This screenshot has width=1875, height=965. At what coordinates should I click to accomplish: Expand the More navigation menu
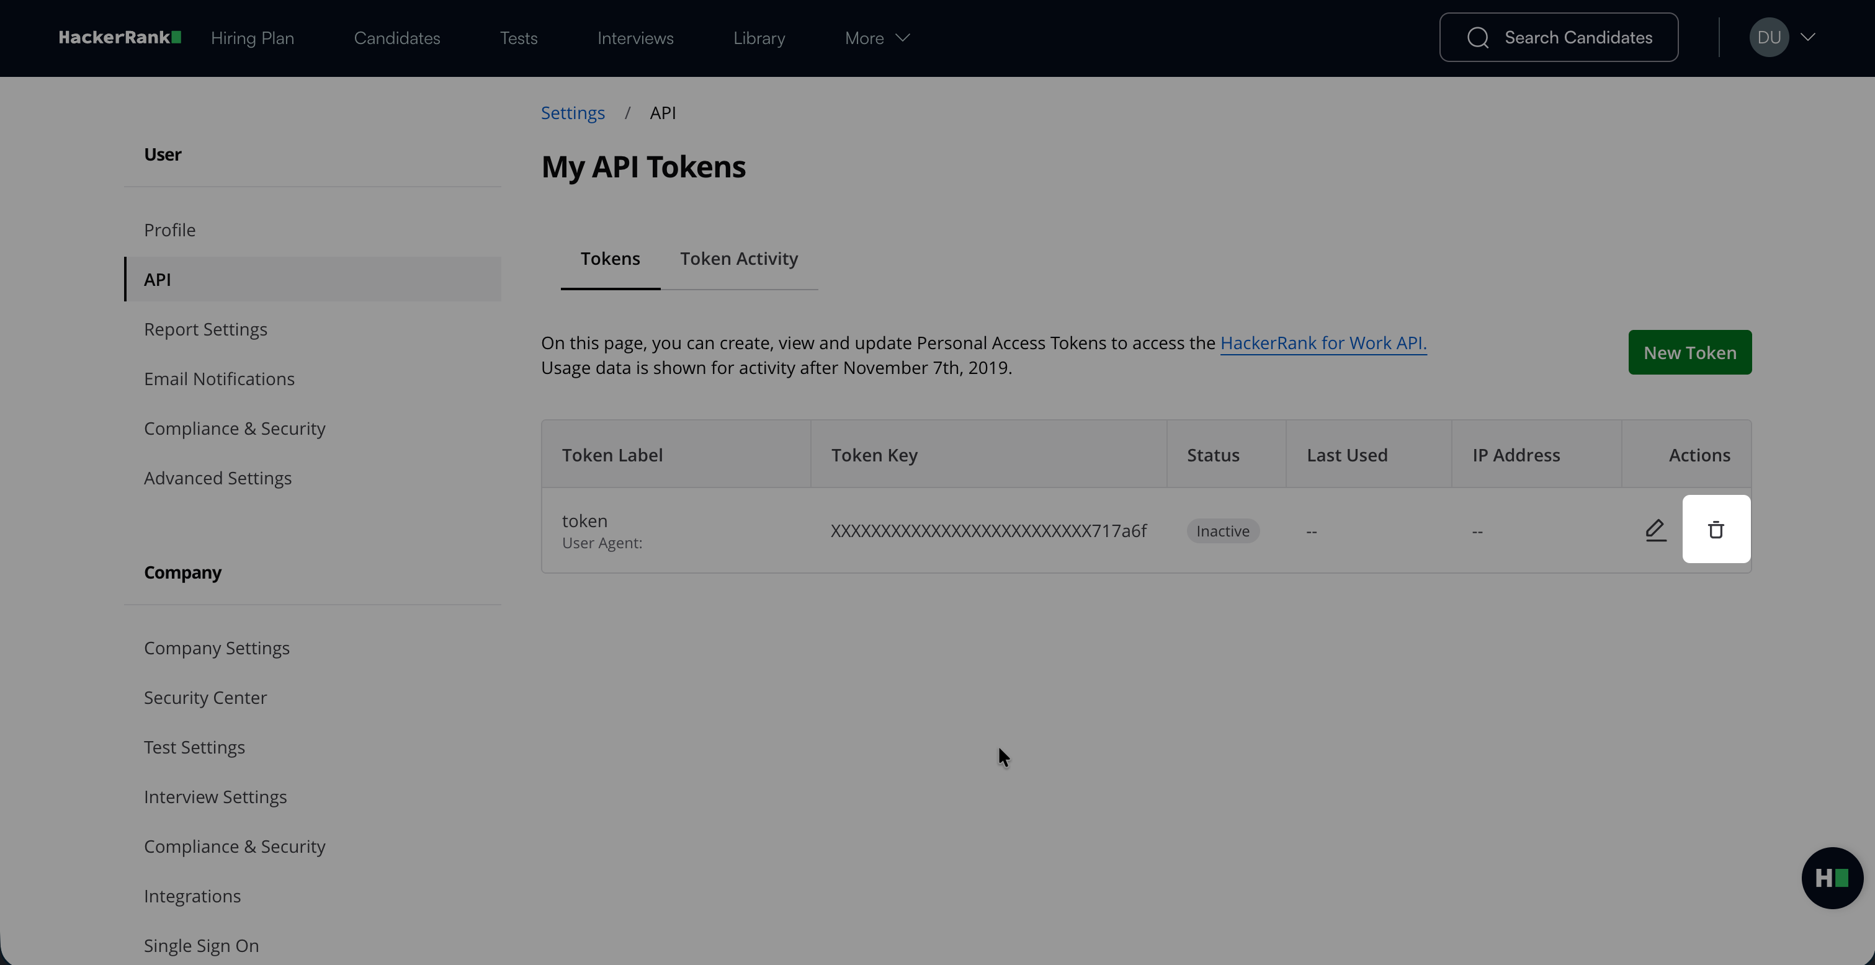[877, 38]
